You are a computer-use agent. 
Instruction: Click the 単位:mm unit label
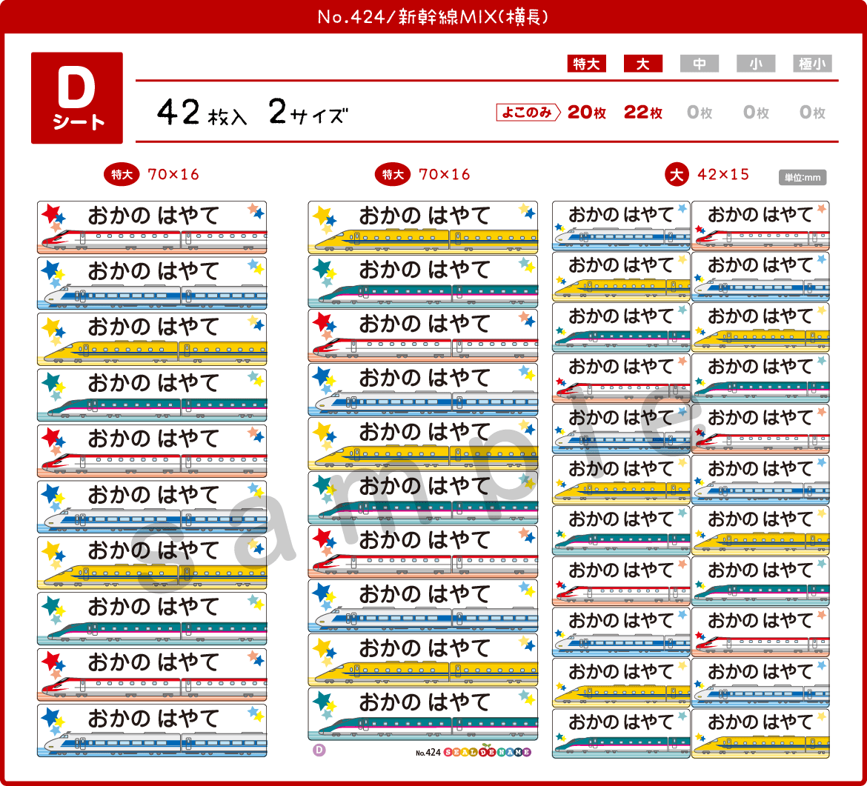click(803, 178)
